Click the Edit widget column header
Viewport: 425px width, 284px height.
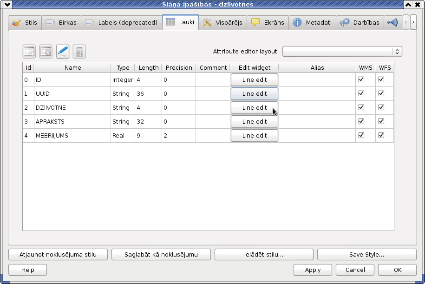click(255, 68)
